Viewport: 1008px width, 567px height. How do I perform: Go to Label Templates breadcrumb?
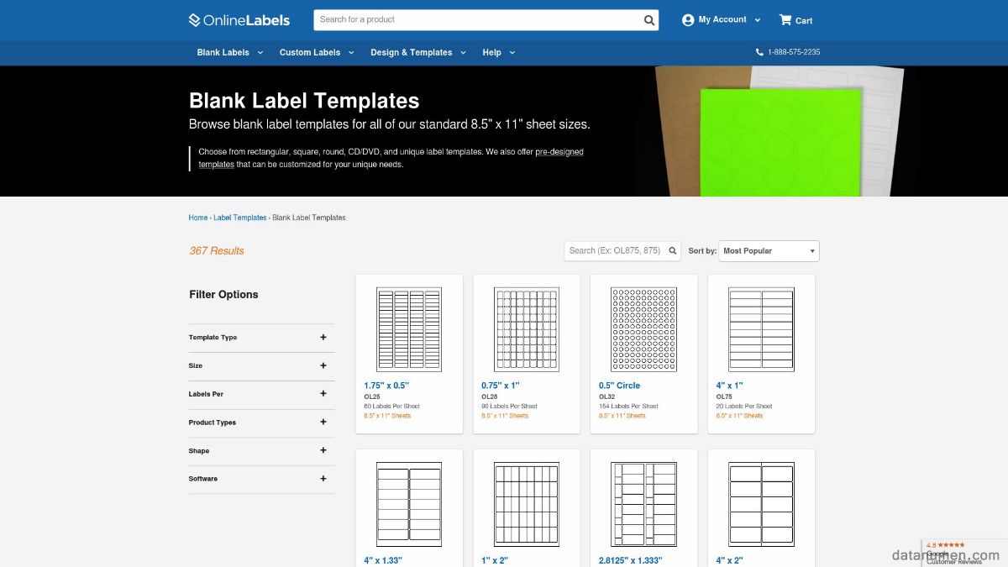(239, 218)
